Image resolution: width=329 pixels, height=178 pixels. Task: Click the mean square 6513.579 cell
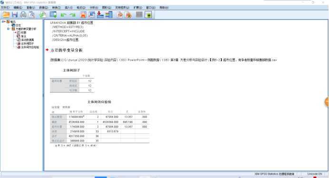pos(113,131)
